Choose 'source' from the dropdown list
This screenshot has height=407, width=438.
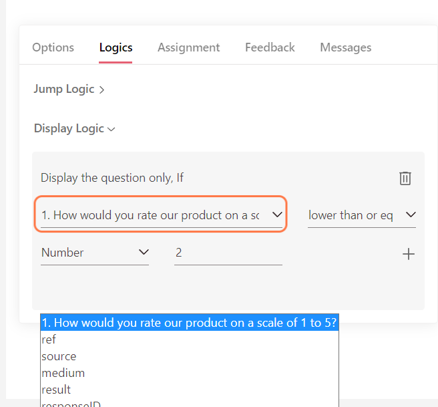tap(59, 356)
